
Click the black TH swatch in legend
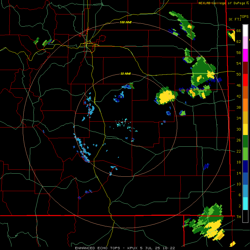(x=245, y=216)
